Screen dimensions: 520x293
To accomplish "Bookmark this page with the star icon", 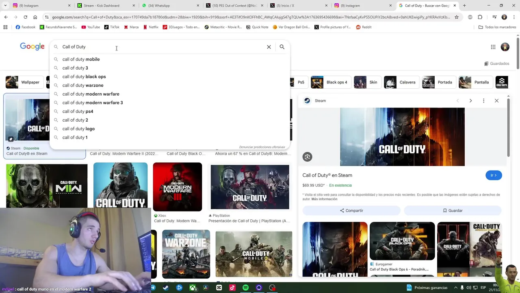I will tap(457, 17).
